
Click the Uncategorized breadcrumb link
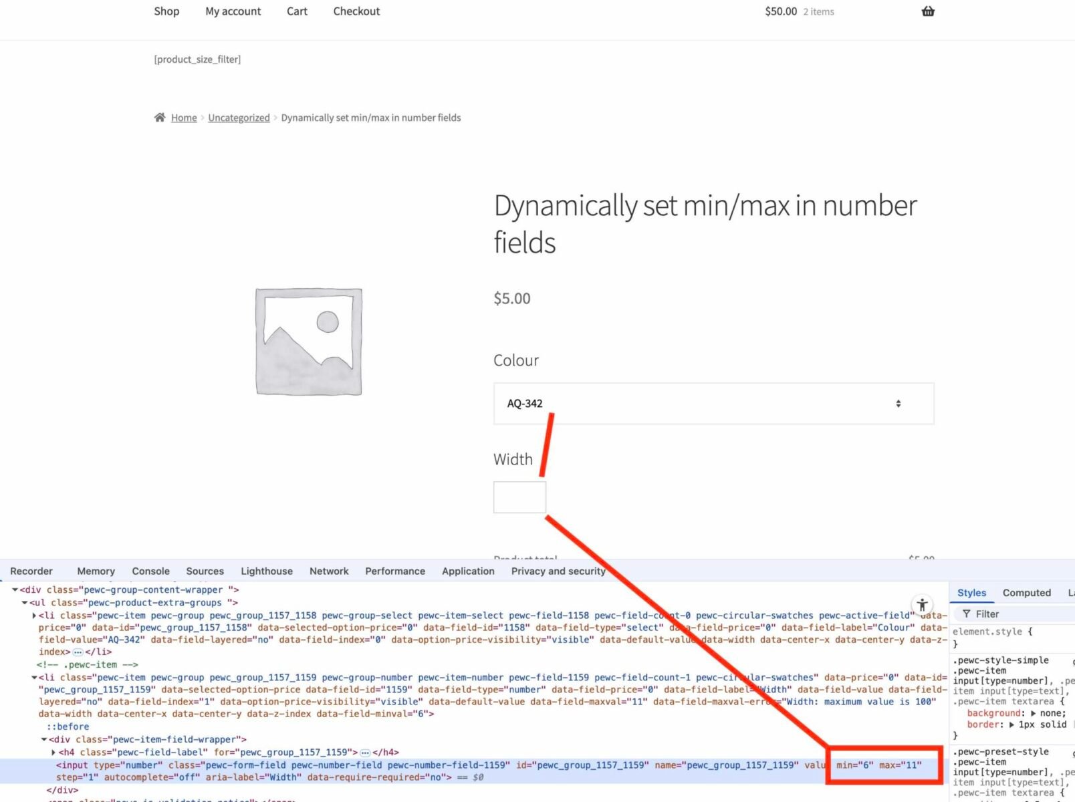(239, 118)
